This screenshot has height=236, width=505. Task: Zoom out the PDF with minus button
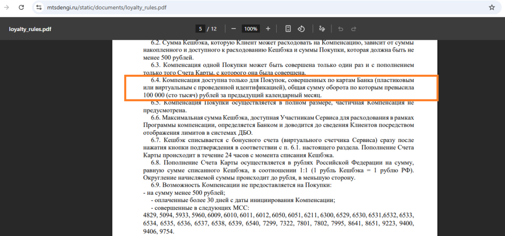pyautogui.click(x=234, y=29)
